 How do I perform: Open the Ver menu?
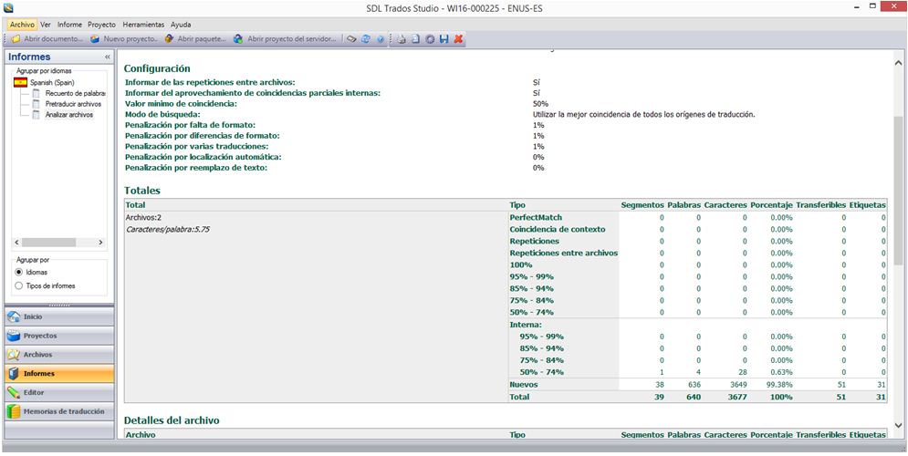[46, 25]
